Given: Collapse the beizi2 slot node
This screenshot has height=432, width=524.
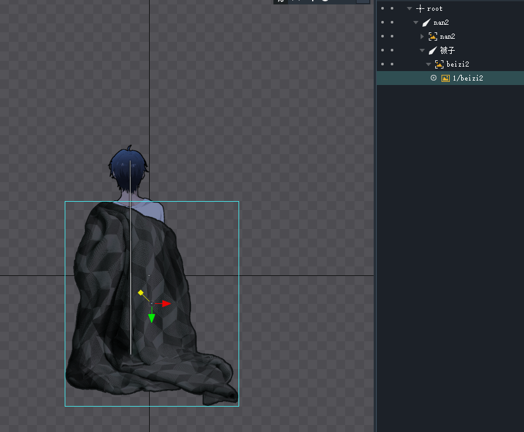Looking at the screenshot, I should coord(429,64).
